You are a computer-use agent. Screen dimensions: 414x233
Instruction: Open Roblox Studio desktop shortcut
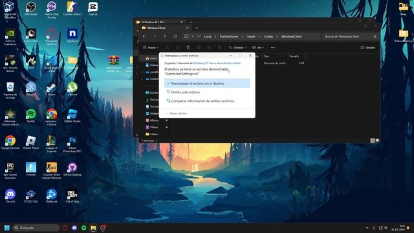pos(72,116)
